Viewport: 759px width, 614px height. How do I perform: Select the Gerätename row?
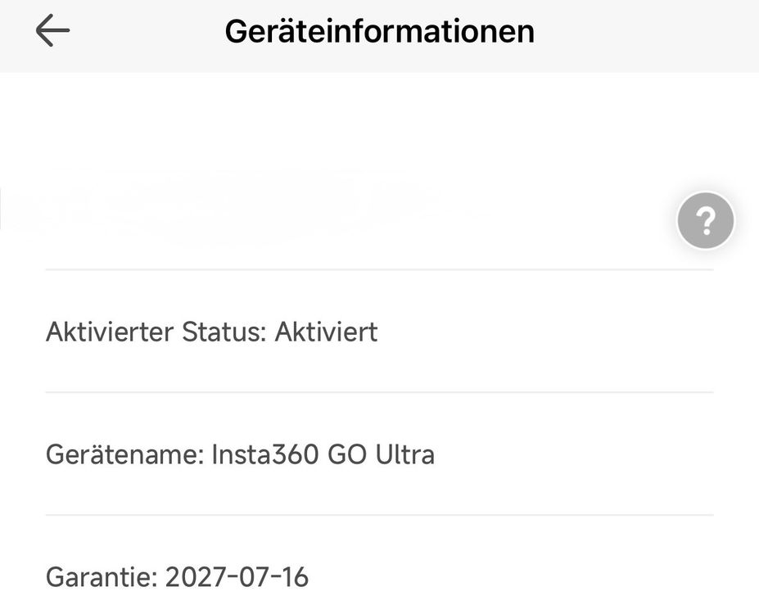point(380,454)
